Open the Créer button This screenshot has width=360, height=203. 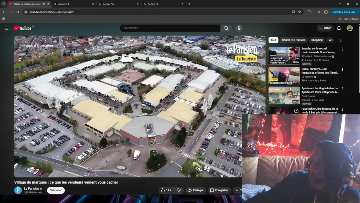pyautogui.click(x=325, y=28)
